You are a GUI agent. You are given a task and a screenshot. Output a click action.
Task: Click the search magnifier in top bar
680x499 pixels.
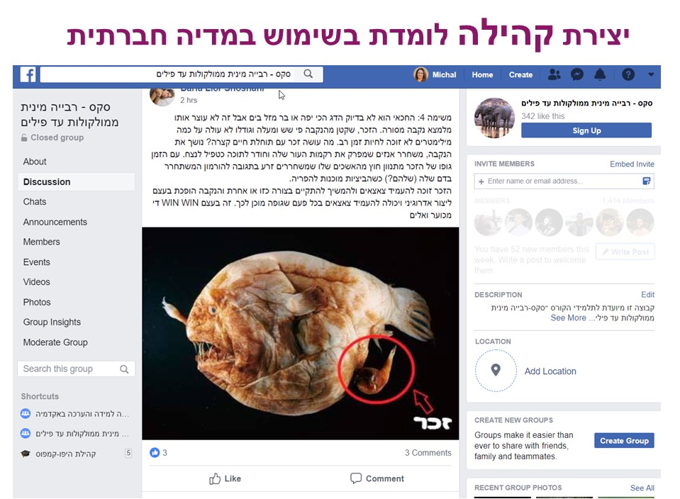coord(308,74)
